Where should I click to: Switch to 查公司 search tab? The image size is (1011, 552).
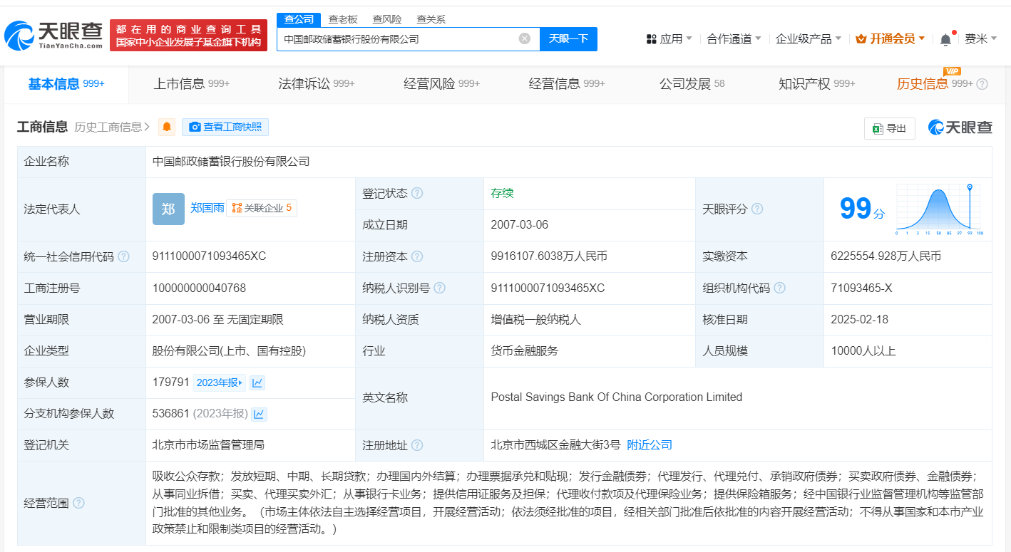click(x=299, y=19)
